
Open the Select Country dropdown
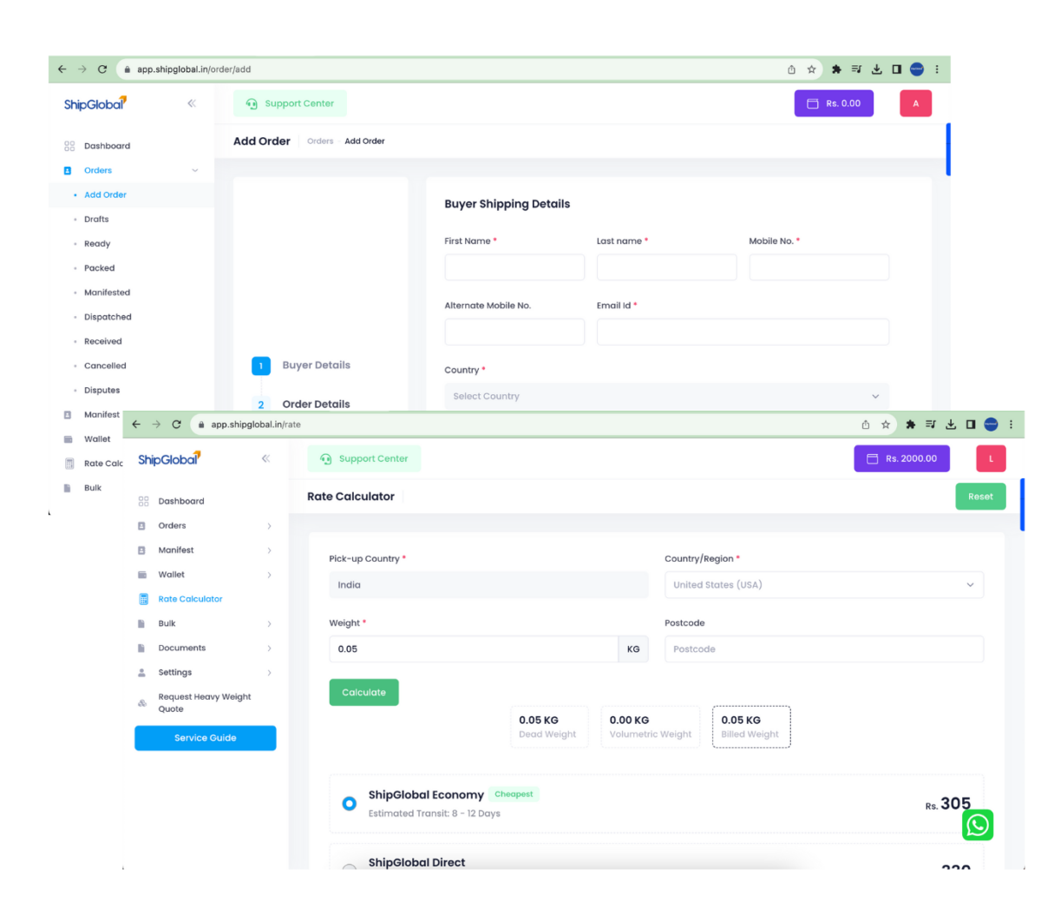pos(665,397)
